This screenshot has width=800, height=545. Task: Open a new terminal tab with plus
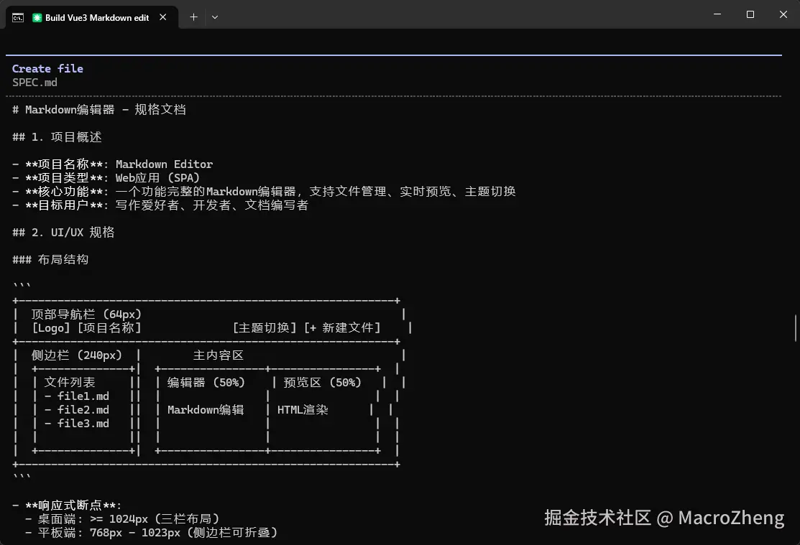point(193,17)
